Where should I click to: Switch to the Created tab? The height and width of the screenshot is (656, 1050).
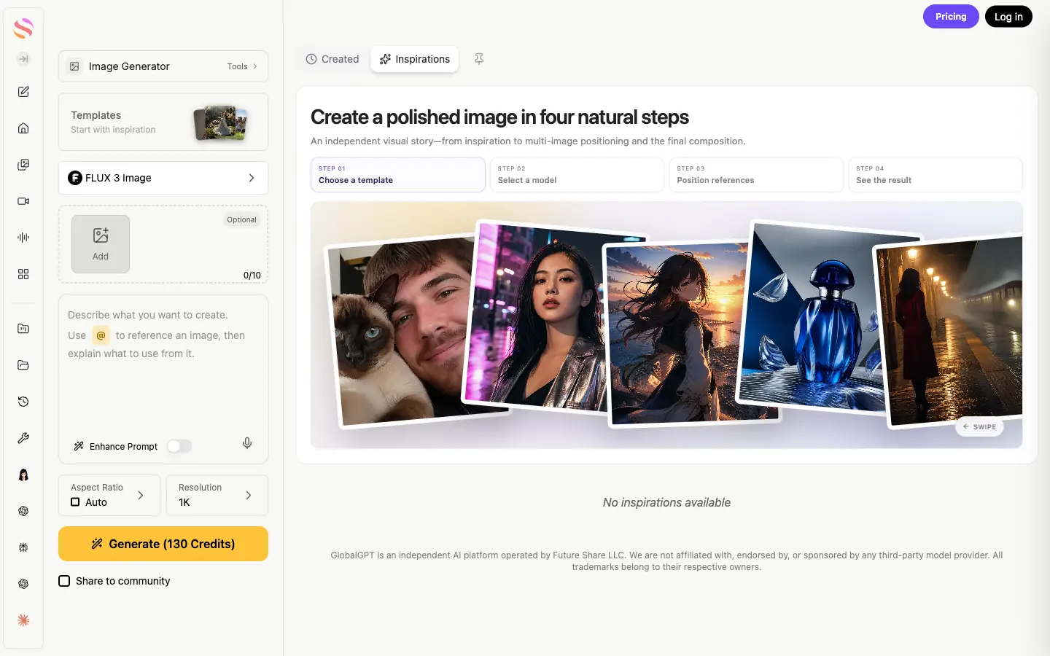[x=332, y=59]
